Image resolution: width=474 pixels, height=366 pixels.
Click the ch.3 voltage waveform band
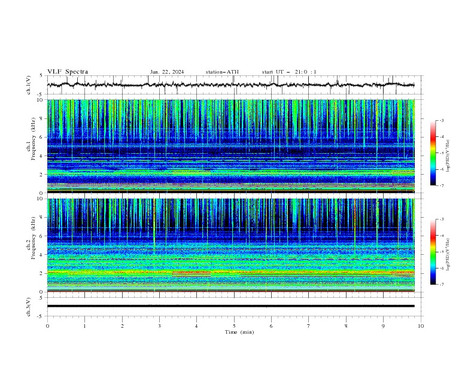(x=230, y=306)
